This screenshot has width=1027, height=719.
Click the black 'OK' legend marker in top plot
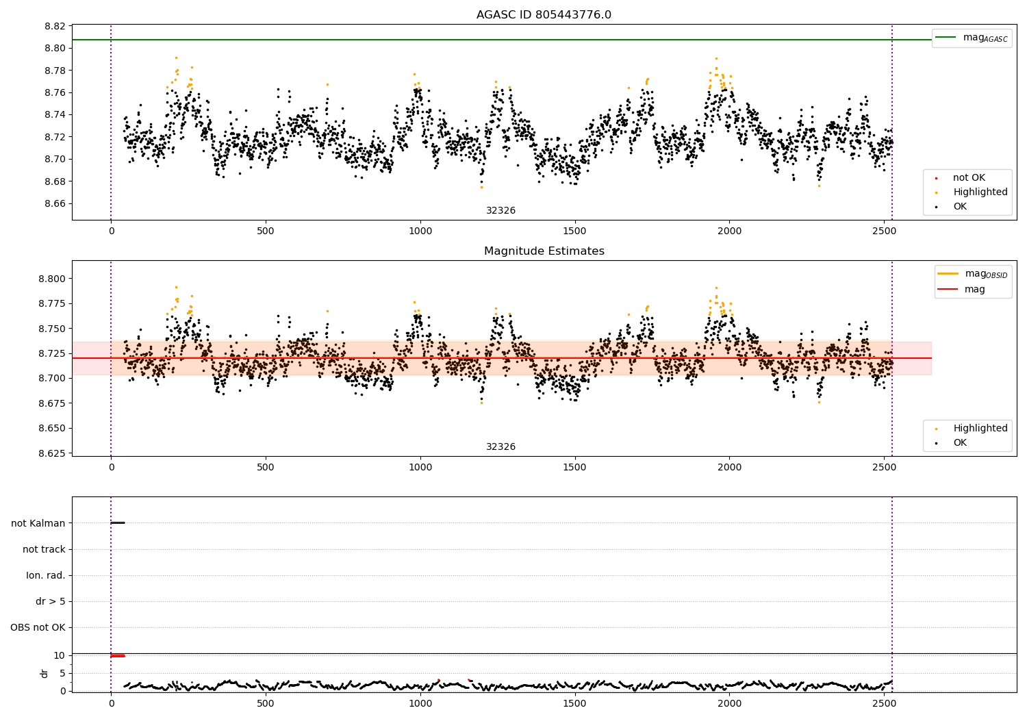pyautogui.click(x=936, y=207)
